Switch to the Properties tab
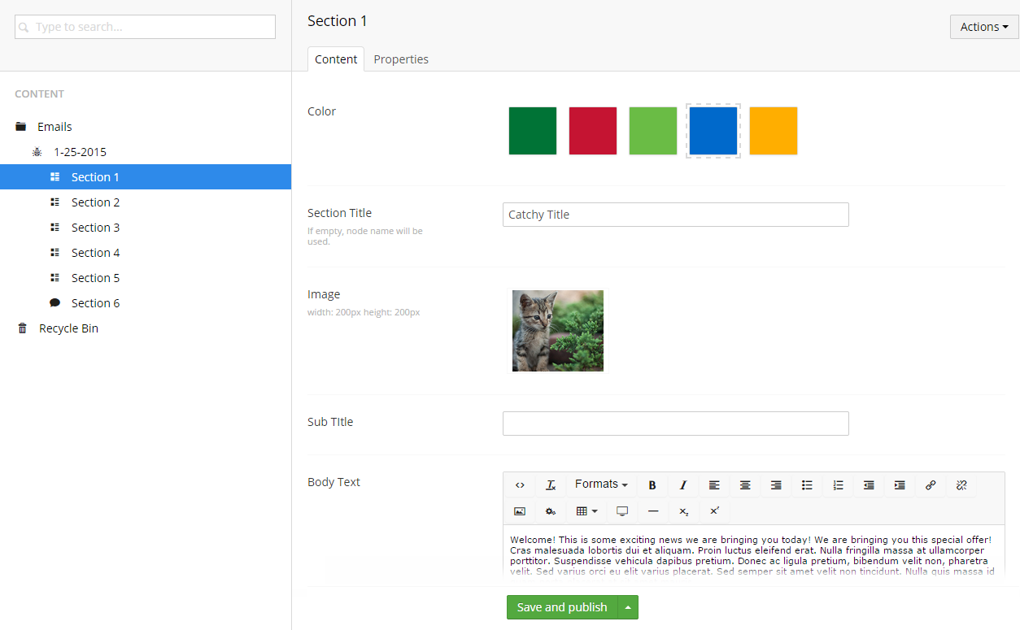This screenshot has height=630, width=1020. point(401,59)
